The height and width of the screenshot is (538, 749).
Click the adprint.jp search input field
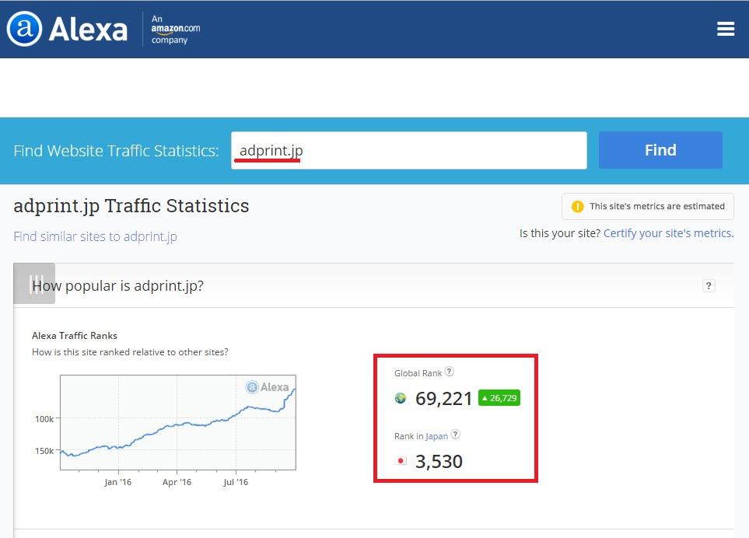click(x=409, y=150)
